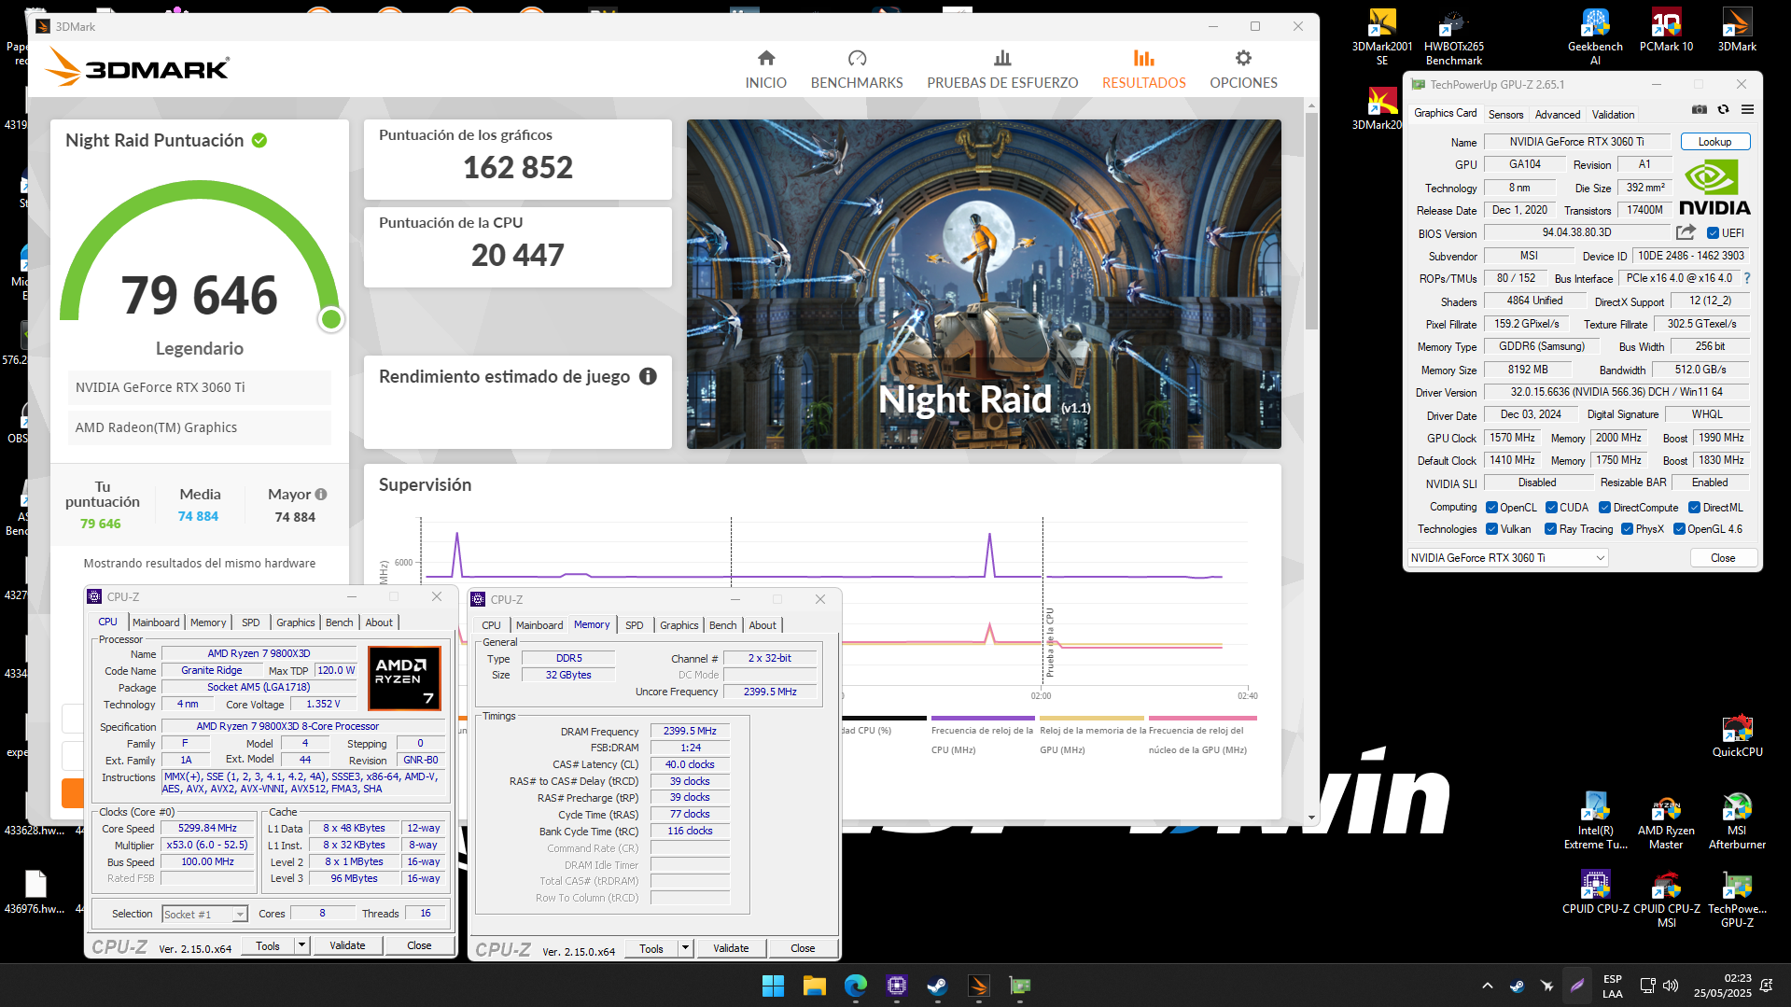The image size is (1791, 1007).
Task: Open the INICIO home icon in 3DMark
Action: coord(765,59)
